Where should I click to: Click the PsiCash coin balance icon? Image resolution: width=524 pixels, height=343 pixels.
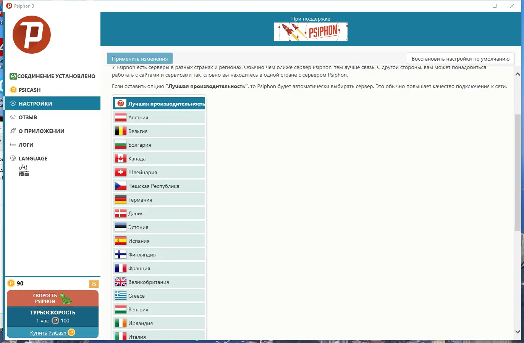coord(11,283)
